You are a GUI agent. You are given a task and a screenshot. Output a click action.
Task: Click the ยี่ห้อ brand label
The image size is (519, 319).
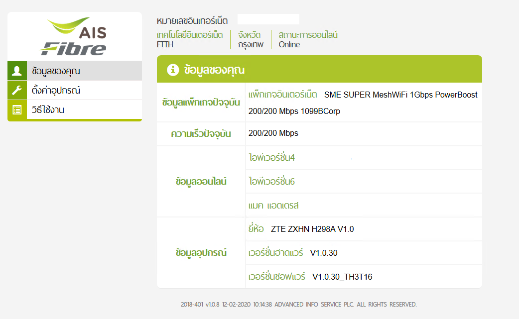click(x=256, y=229)
